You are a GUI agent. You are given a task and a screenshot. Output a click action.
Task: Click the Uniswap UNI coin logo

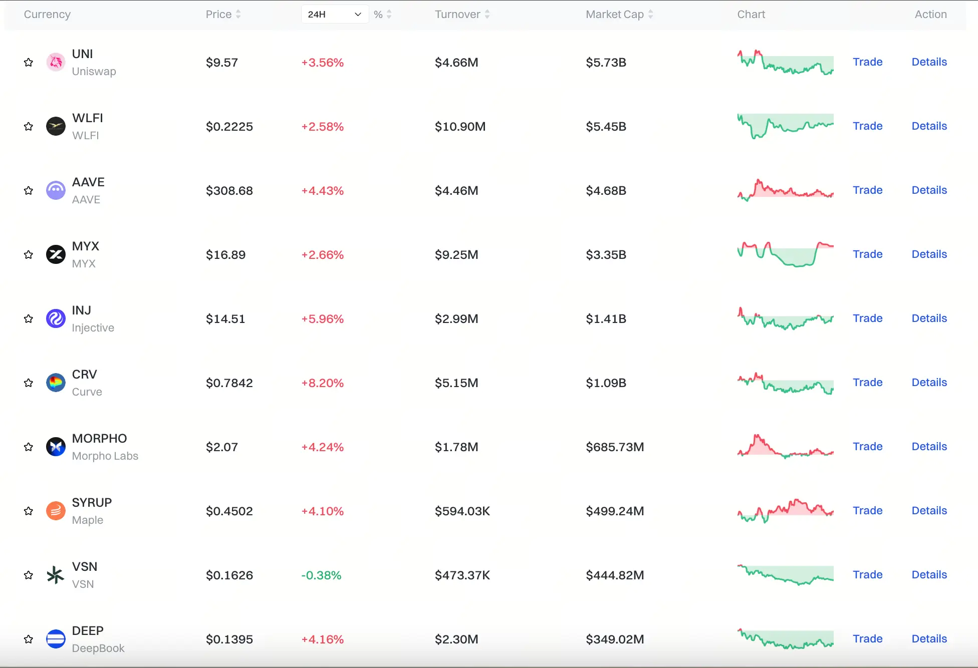tap(56, 62)
